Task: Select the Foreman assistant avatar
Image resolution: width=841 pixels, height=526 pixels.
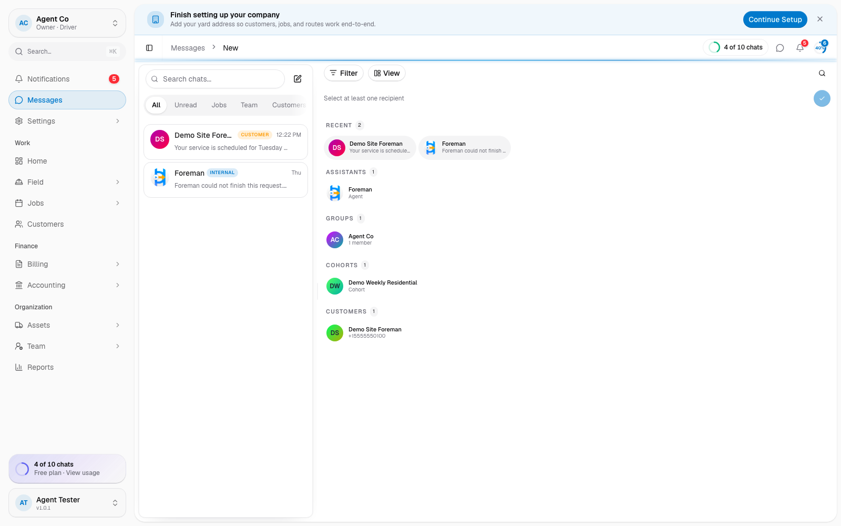Action: coord(335,193)
